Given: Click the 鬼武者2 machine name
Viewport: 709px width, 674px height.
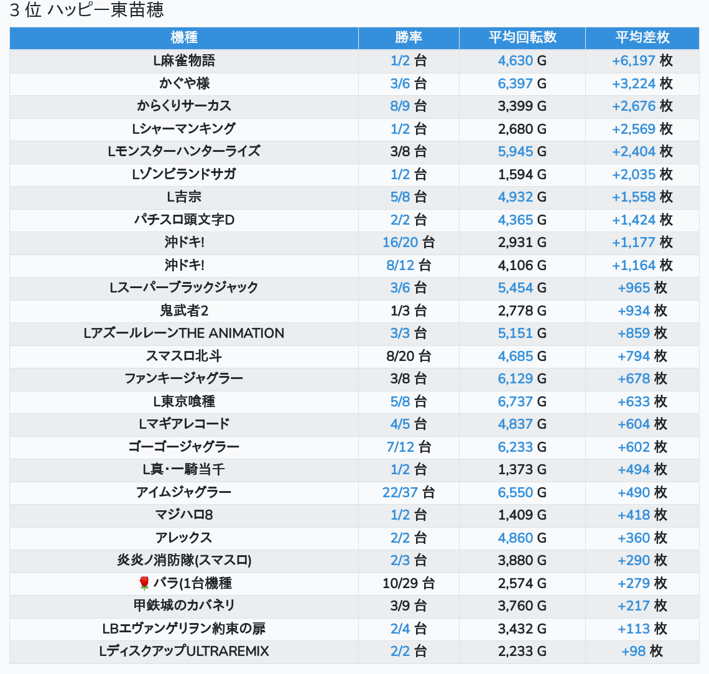Looking at the screenshot, I should tap(184, 311).
